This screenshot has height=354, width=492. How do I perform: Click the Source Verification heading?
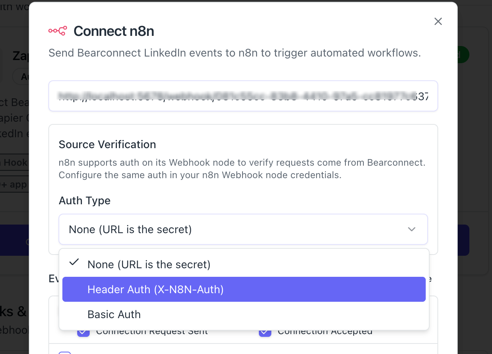(107, 145)
